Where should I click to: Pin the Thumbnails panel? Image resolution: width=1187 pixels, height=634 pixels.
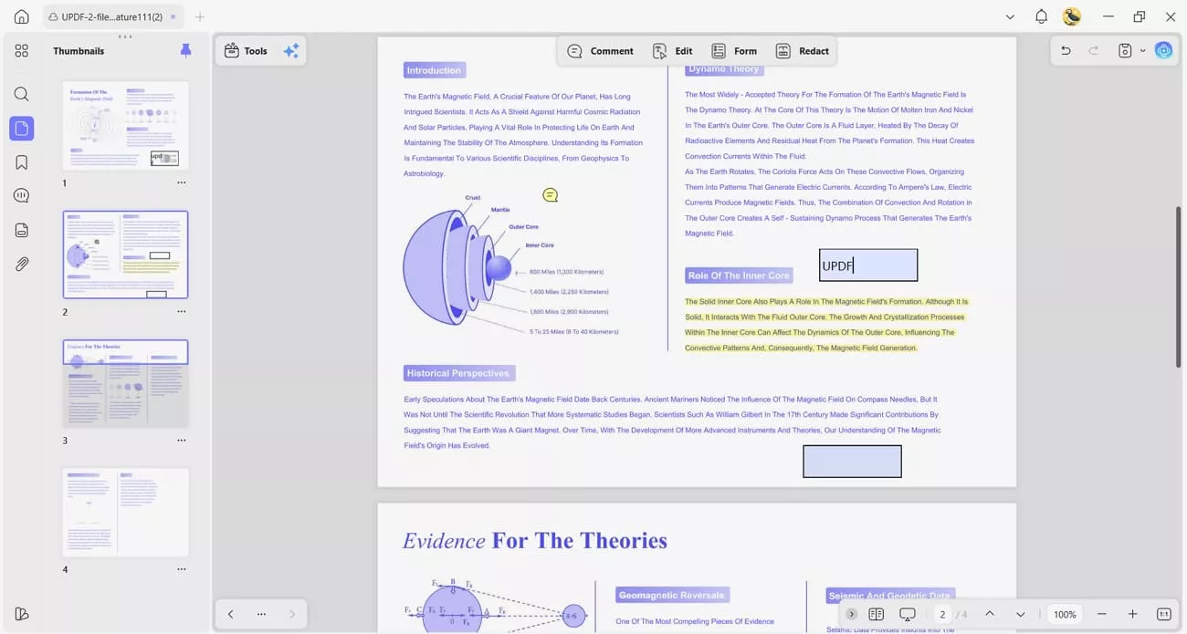click(x=185, y=50)
